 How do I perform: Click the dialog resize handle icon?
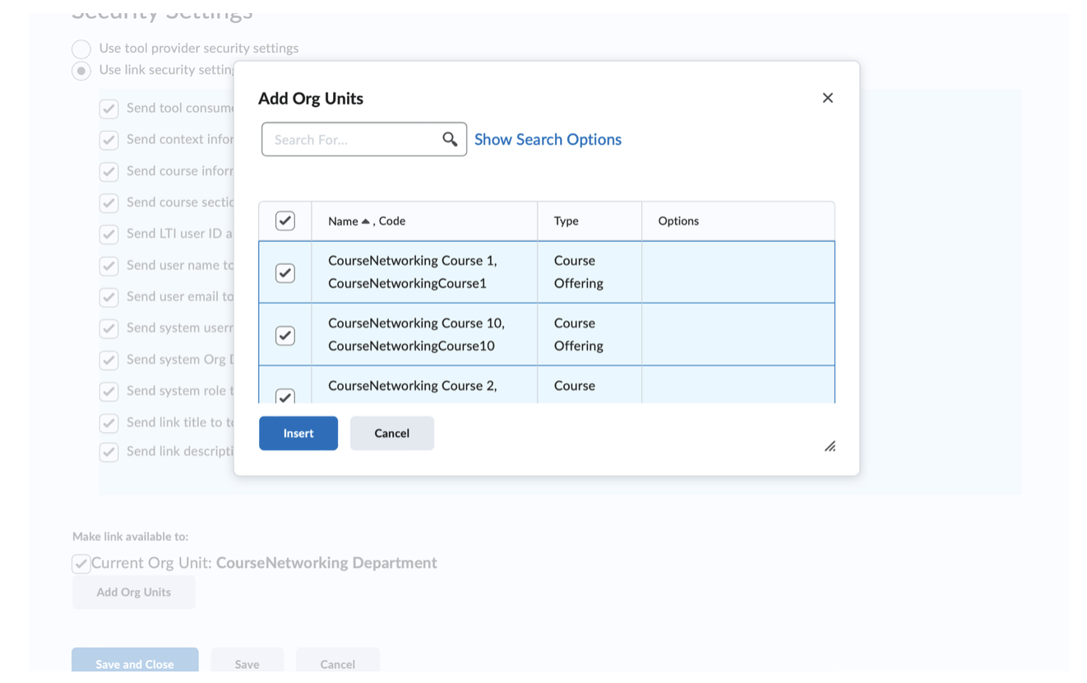[830, 446]
